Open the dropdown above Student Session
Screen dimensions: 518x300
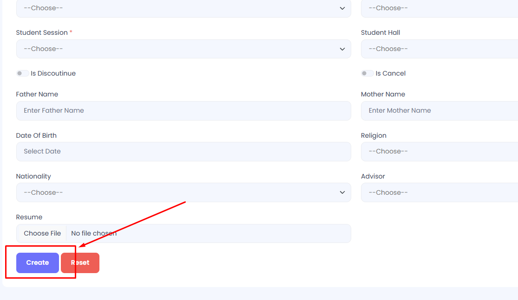coord(183,8)
